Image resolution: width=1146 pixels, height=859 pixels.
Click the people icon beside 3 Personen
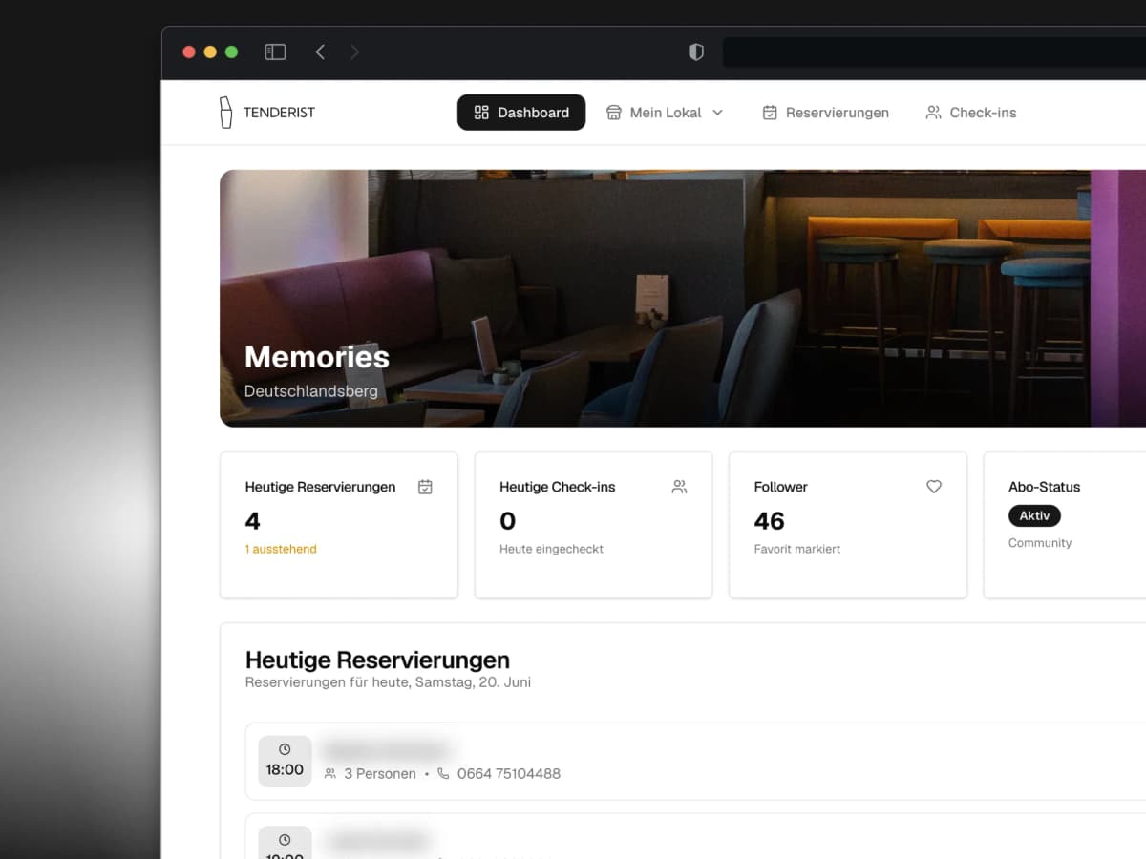coord(330,774)
